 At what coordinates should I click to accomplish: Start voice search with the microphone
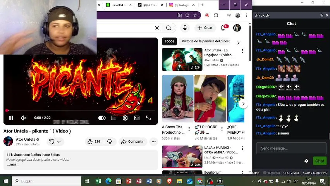(185, 28)
